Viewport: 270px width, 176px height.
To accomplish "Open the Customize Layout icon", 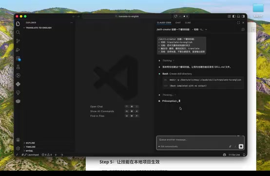I will click(x=229, y=17).
